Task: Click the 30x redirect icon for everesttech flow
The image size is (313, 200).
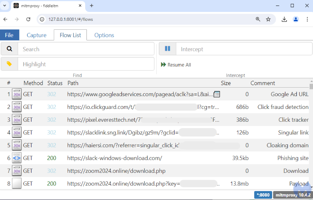Action: [x=17, y=120]
